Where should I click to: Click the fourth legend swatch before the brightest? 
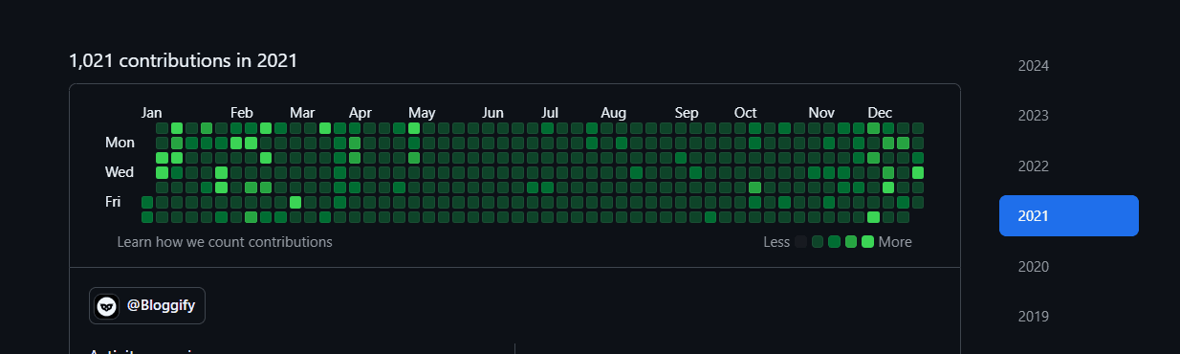[851, 242]
